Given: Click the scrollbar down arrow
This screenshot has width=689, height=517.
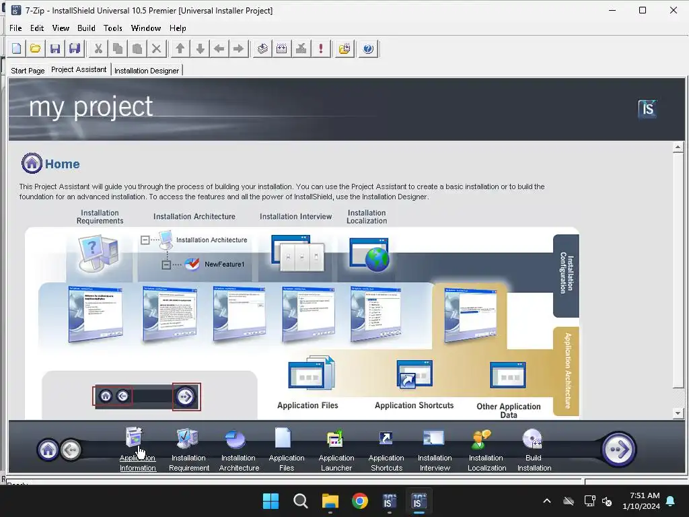Looking at the screenshot, I should (x=678, y=413).
